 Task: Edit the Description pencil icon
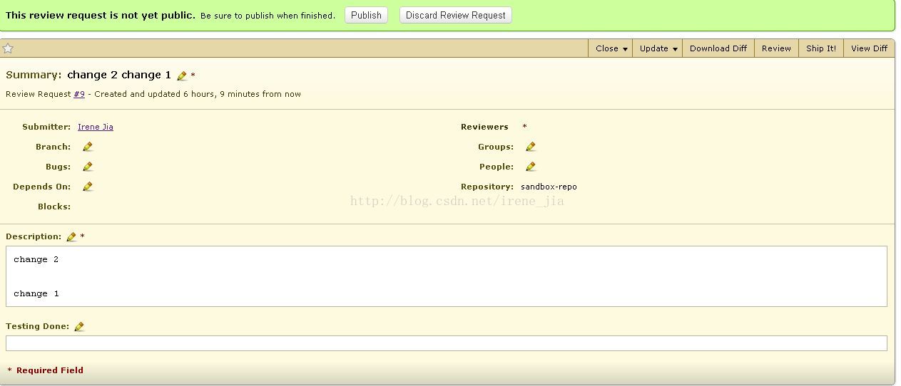click(71, 236)
